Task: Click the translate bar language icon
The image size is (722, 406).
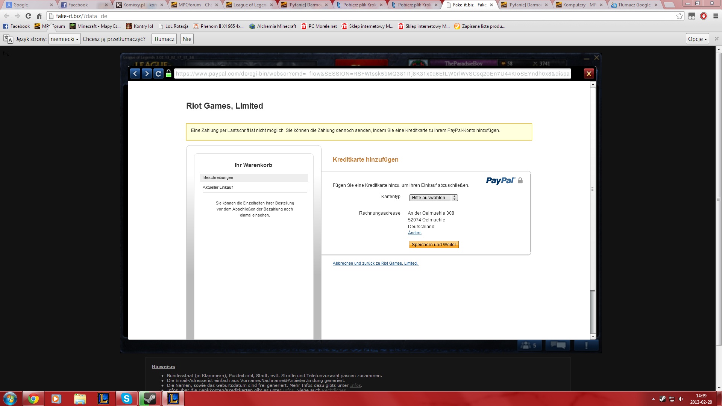Action: [8, 39]
